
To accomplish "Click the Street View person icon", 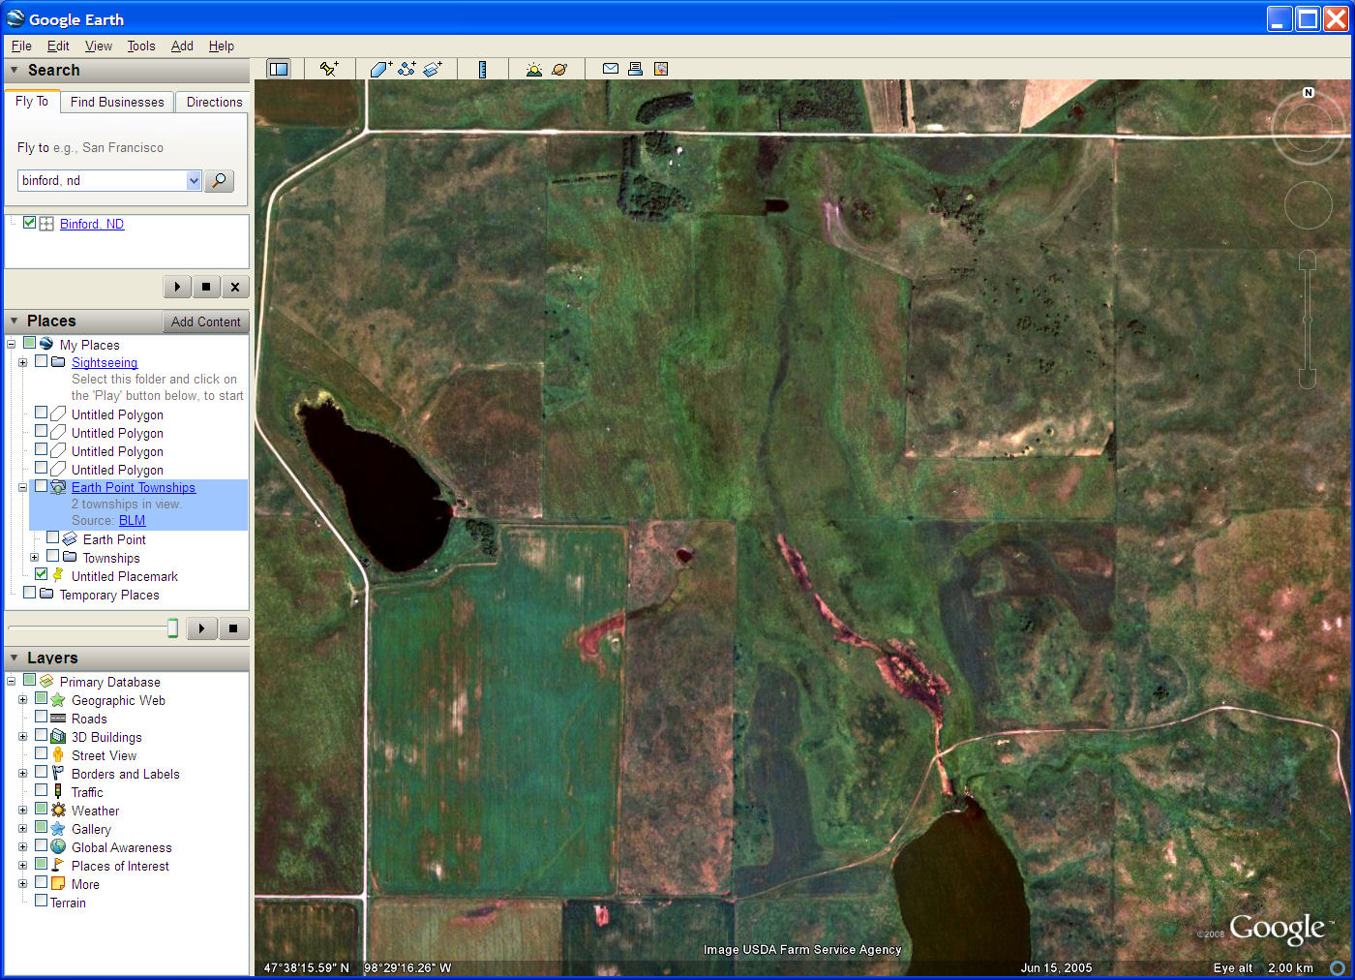I will (x=58, y=755).
